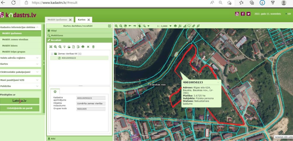Viewport: 293px width, 141px height.
Task: Click the Twitter icon in header
Action: (x=248, y=14)
